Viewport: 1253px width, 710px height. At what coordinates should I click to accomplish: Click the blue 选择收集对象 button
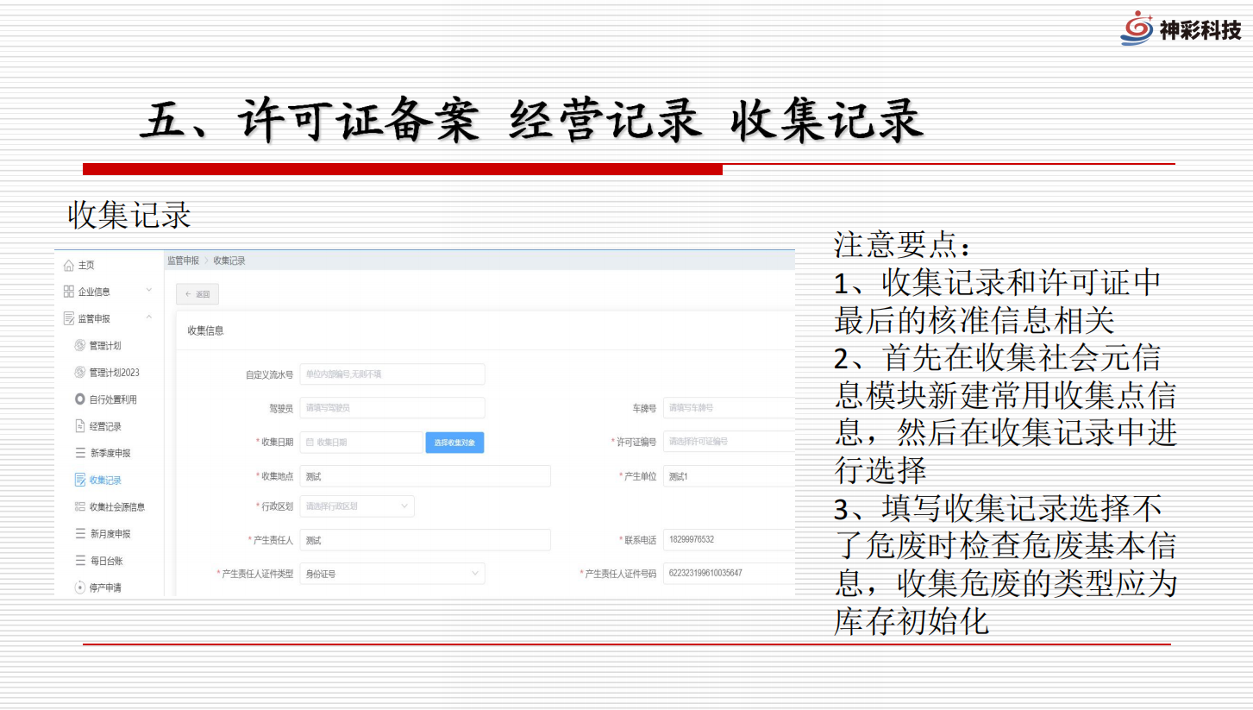tap(454, 443)
